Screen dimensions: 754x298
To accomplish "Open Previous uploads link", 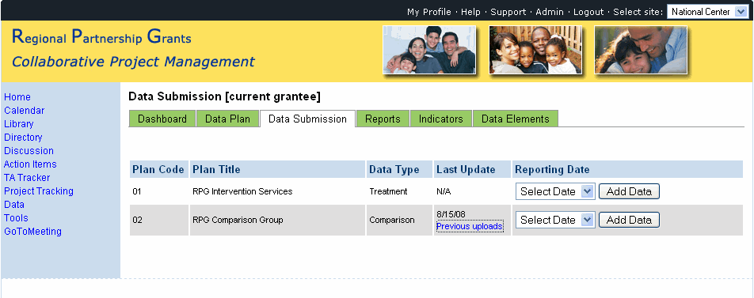I will click(470, 226).
